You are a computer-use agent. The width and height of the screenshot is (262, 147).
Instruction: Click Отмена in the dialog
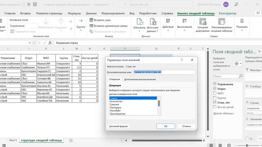point(186,126)
